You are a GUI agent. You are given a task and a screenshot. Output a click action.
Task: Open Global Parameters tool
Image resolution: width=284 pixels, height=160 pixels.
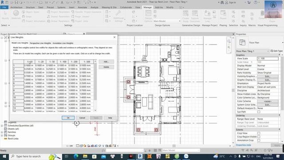click(x=58, y=21)
